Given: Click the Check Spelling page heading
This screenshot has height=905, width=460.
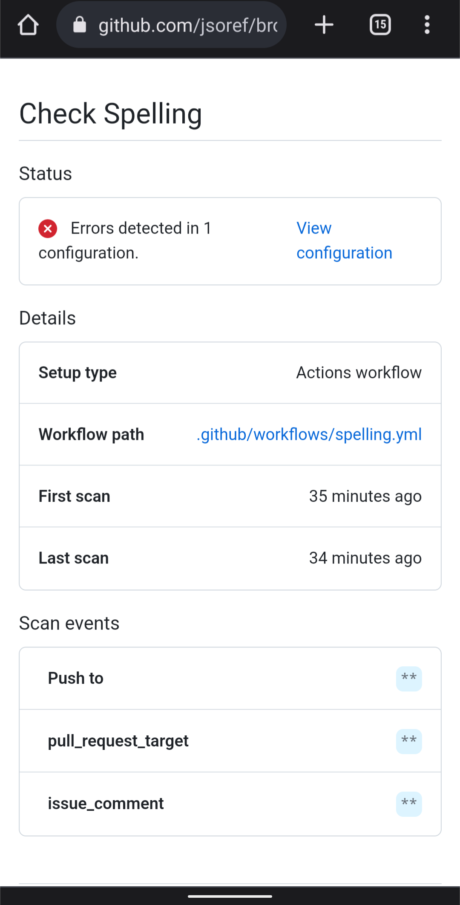Looking at the screenshot, I should (x=110, y=113).
